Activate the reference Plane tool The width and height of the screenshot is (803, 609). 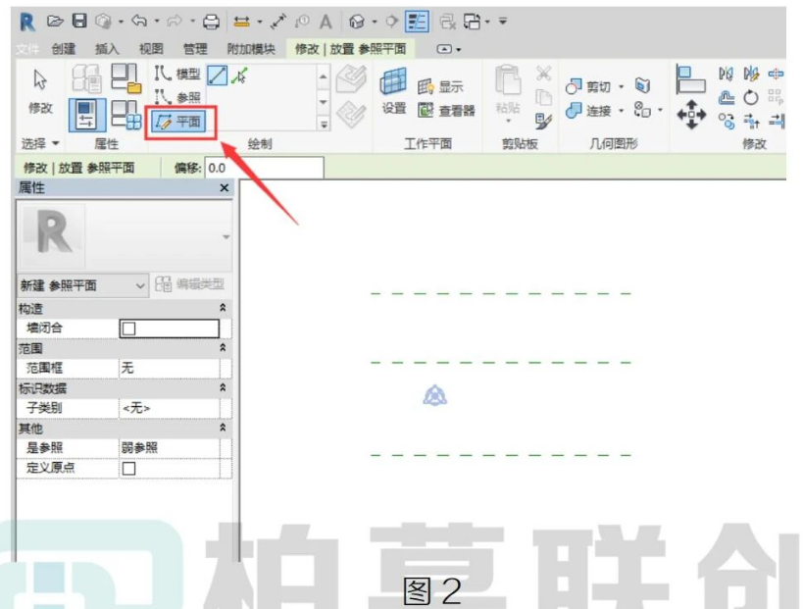tap(178, 122)
